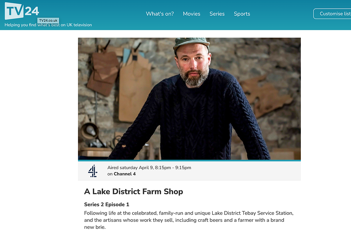Click the 'Helping you find what's best' tagline

tap(48, 25)
